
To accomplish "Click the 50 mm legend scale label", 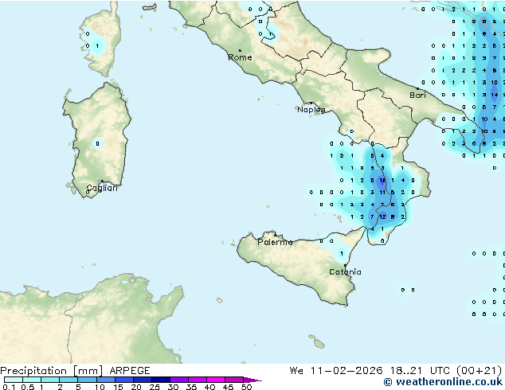I will click(x=246, y=388).
